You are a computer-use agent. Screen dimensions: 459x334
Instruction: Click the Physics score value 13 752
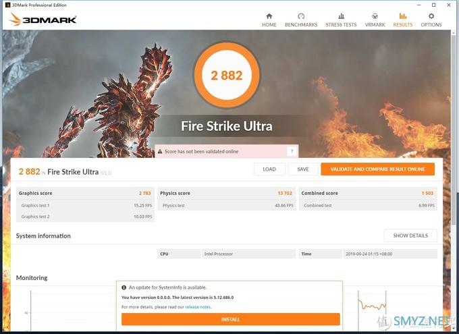(x=285, y=193)
